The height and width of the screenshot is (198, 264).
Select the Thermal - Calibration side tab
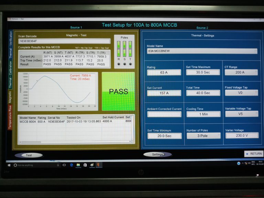[10, 74]
